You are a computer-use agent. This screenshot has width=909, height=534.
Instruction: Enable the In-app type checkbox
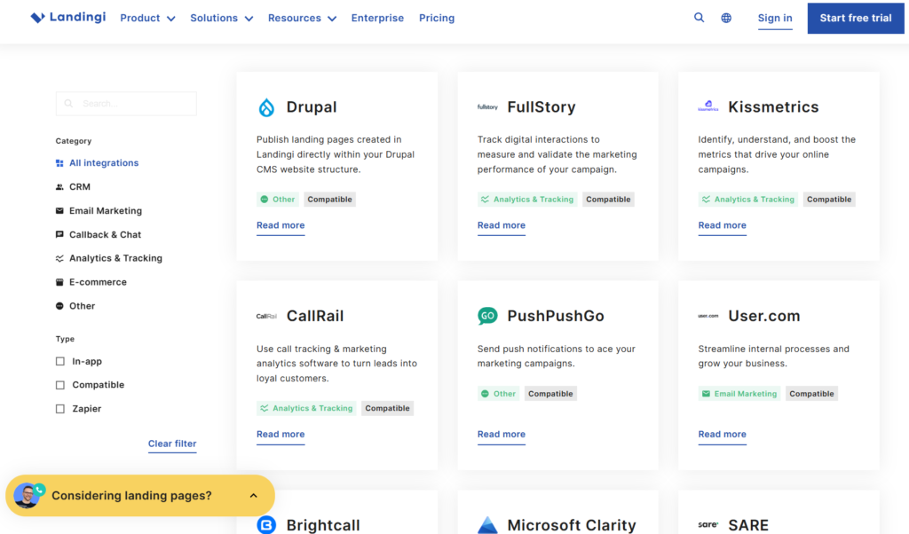coord(60,362)
